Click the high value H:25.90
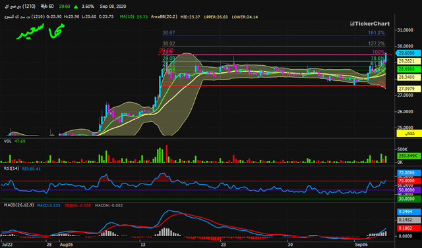Viewport: 422px width, 248px height. (x=72, y=16)
